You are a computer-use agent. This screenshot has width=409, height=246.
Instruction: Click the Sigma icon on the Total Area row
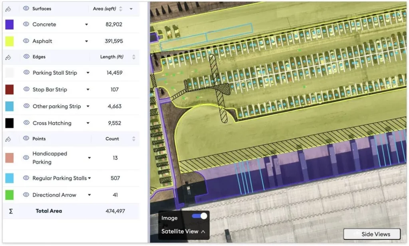(11, 211)
